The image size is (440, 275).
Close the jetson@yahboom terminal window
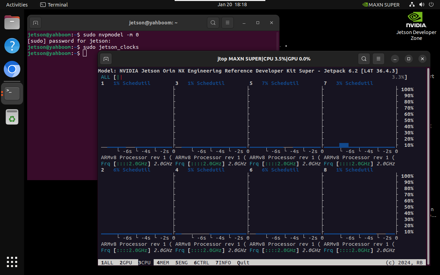(272, 23)
